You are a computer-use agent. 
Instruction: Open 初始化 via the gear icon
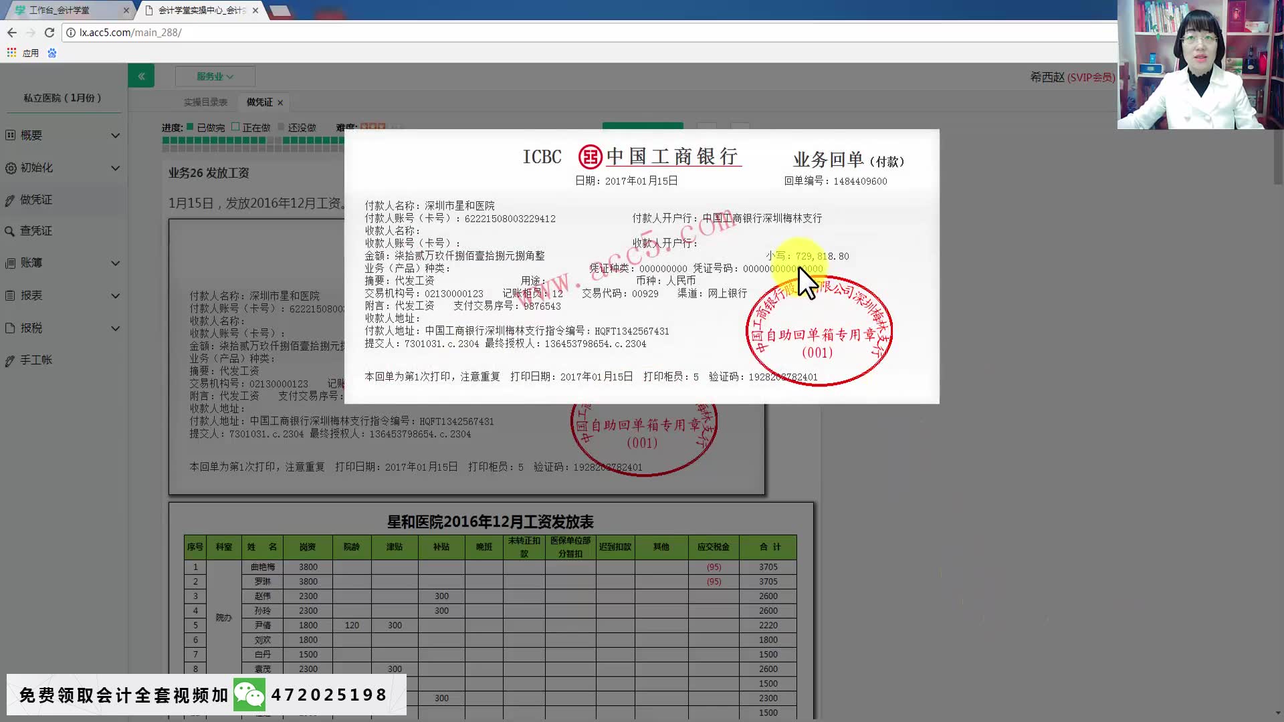(11, 168)
